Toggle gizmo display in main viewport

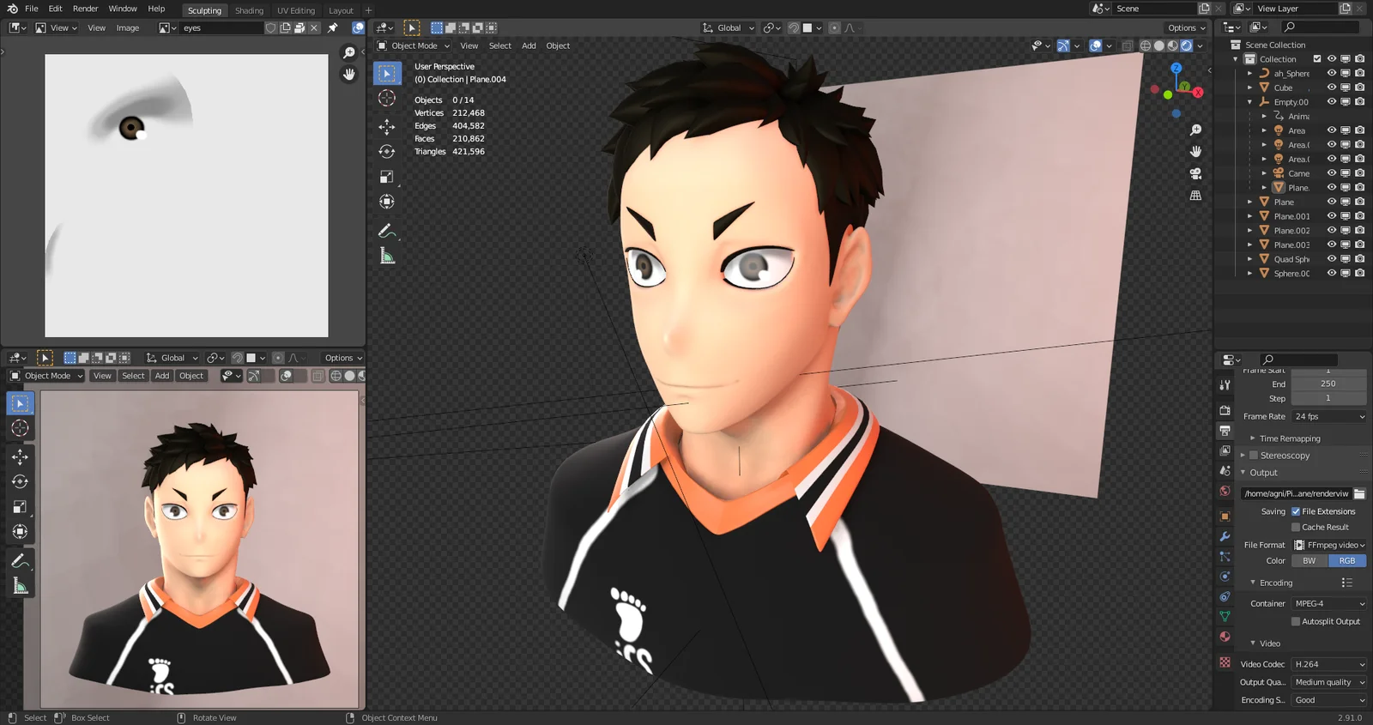click(x=1064, y=45)
